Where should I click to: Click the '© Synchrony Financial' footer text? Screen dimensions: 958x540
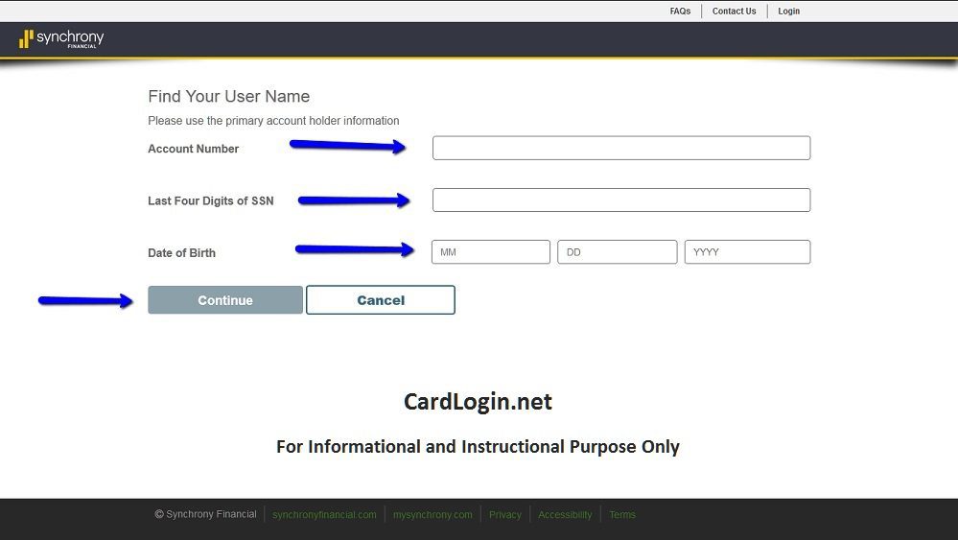click(x=205, y=514)
